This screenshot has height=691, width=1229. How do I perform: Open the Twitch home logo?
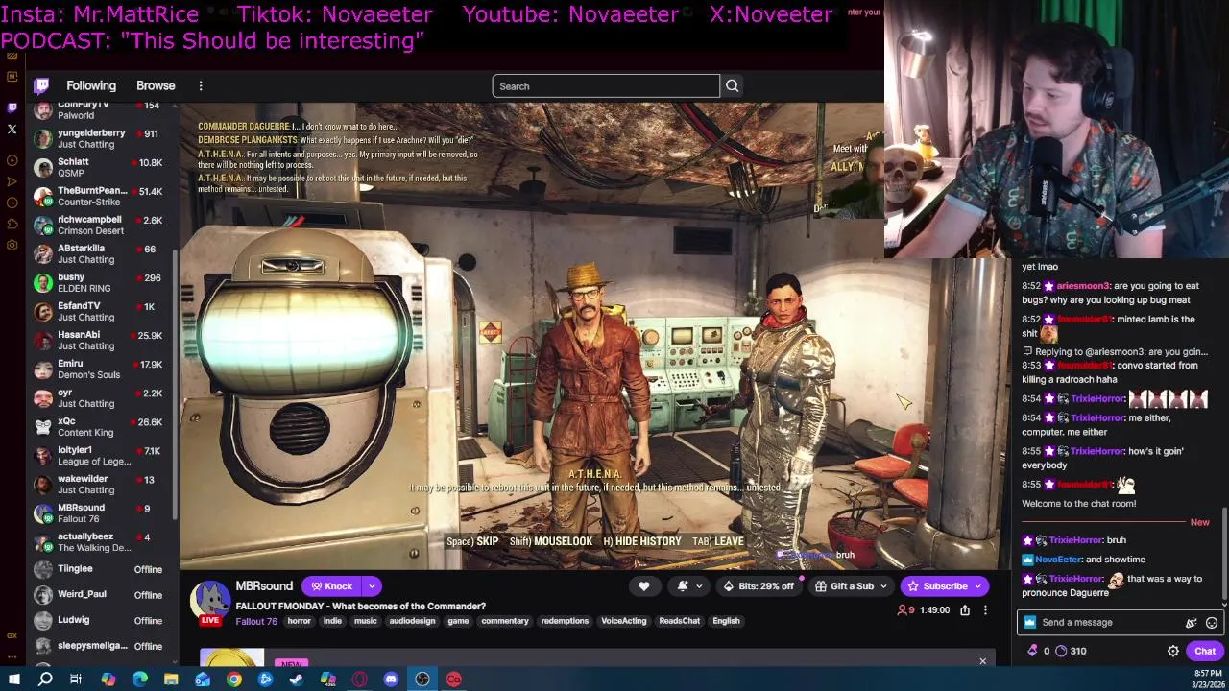42,86
